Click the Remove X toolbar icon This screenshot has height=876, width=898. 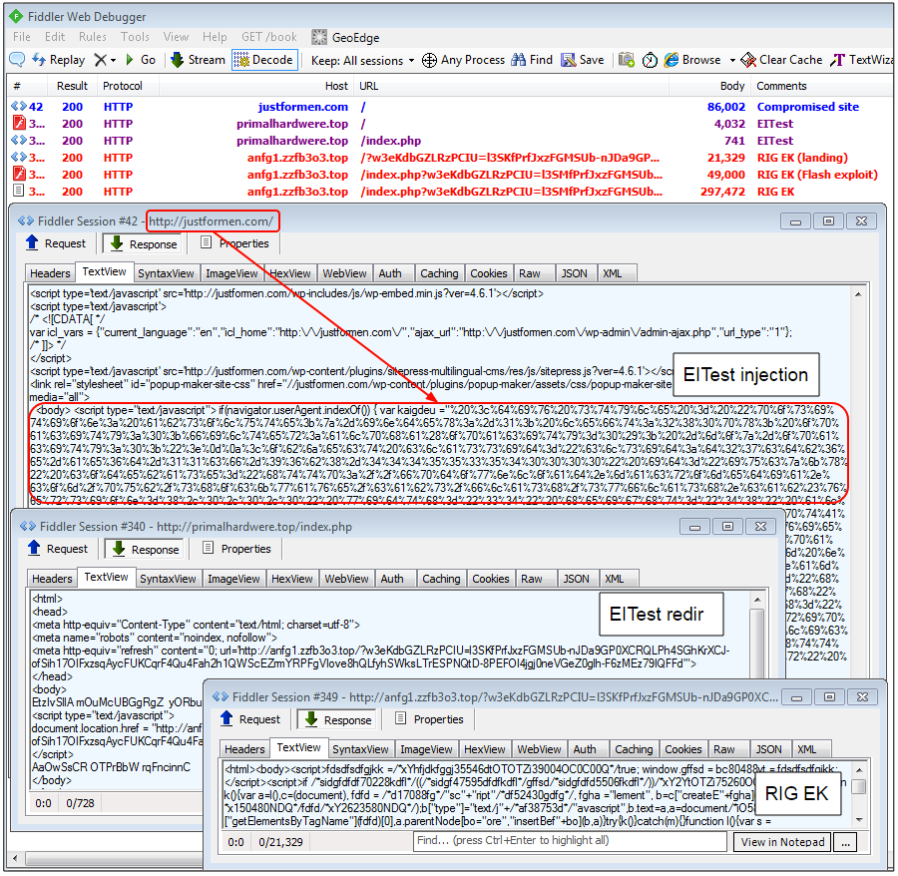(x=100, y=60)
